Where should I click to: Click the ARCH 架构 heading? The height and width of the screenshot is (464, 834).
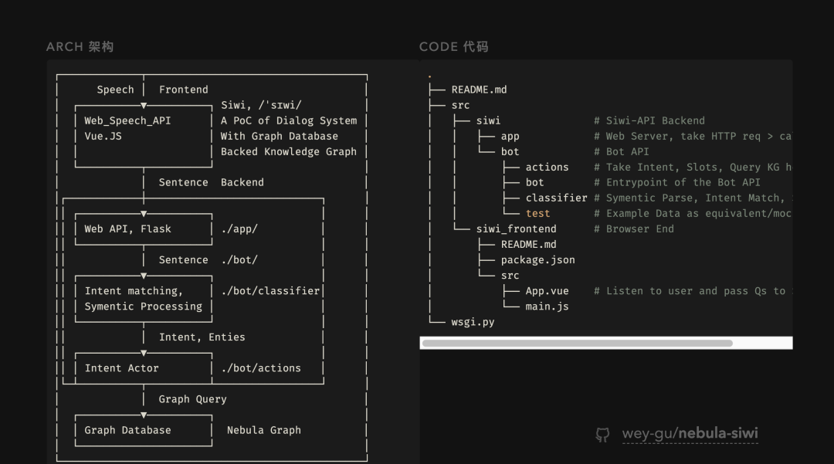pos(80,47)
